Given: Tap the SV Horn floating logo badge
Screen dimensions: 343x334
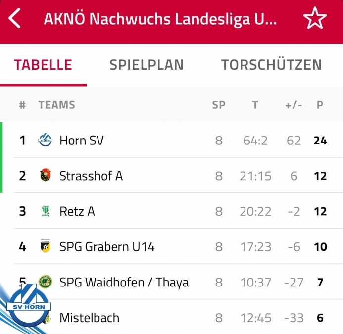Looking at the screenshot, I should tap(29, 307).
